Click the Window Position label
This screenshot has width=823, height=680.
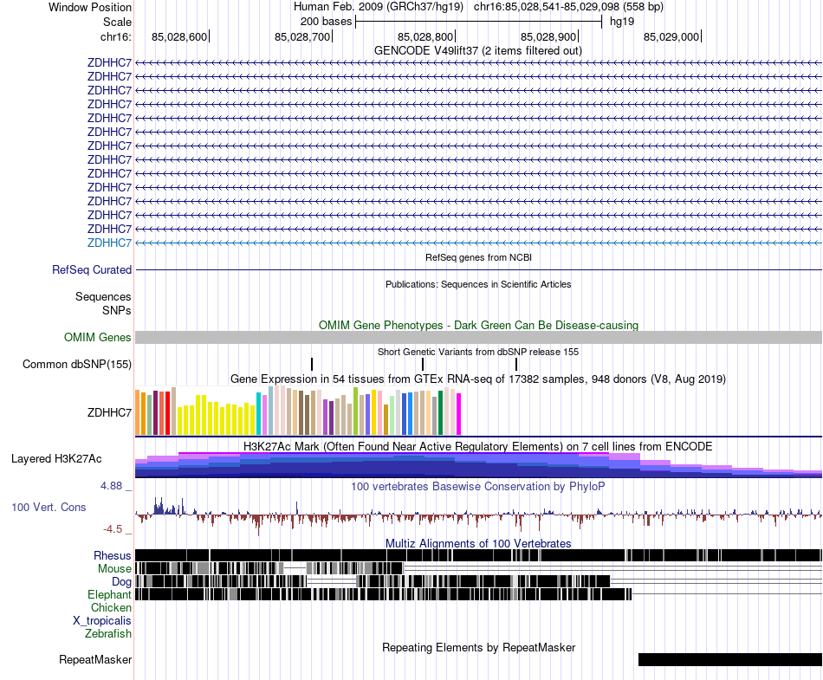click(90, 7)
